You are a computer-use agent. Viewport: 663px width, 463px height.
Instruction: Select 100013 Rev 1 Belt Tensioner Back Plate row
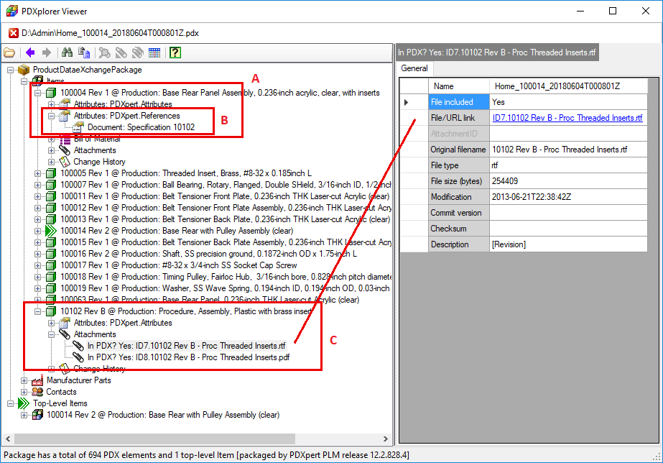[225, 219]
